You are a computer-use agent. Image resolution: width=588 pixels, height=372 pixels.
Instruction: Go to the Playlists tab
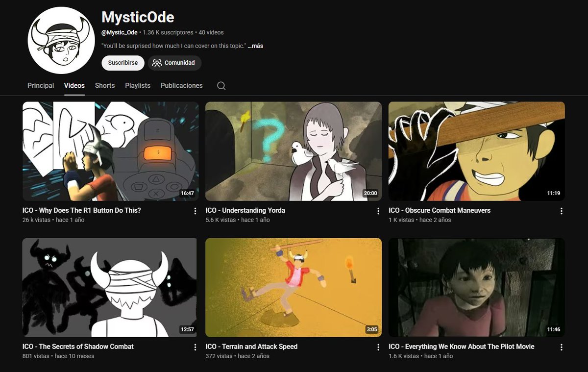click(138, 85)
